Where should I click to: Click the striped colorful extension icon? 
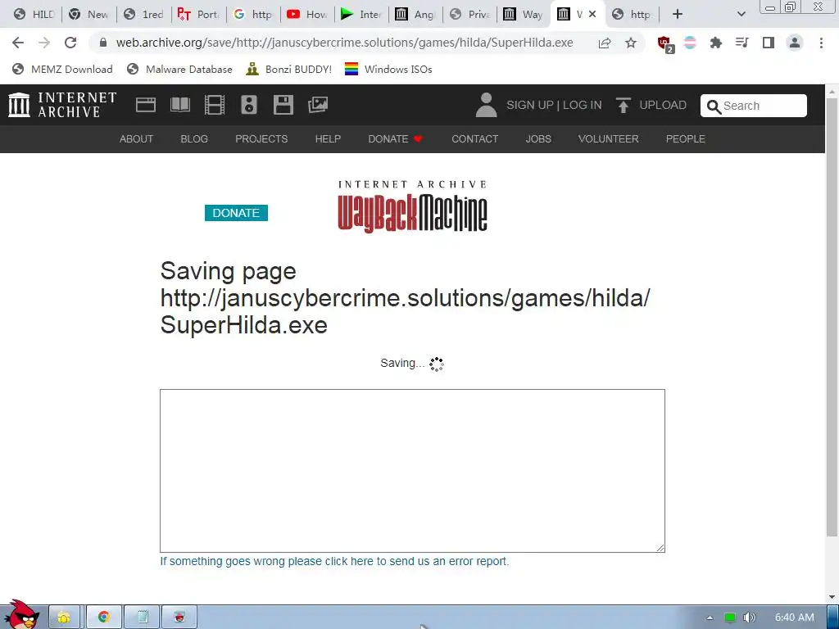click(x=690, y=43)
